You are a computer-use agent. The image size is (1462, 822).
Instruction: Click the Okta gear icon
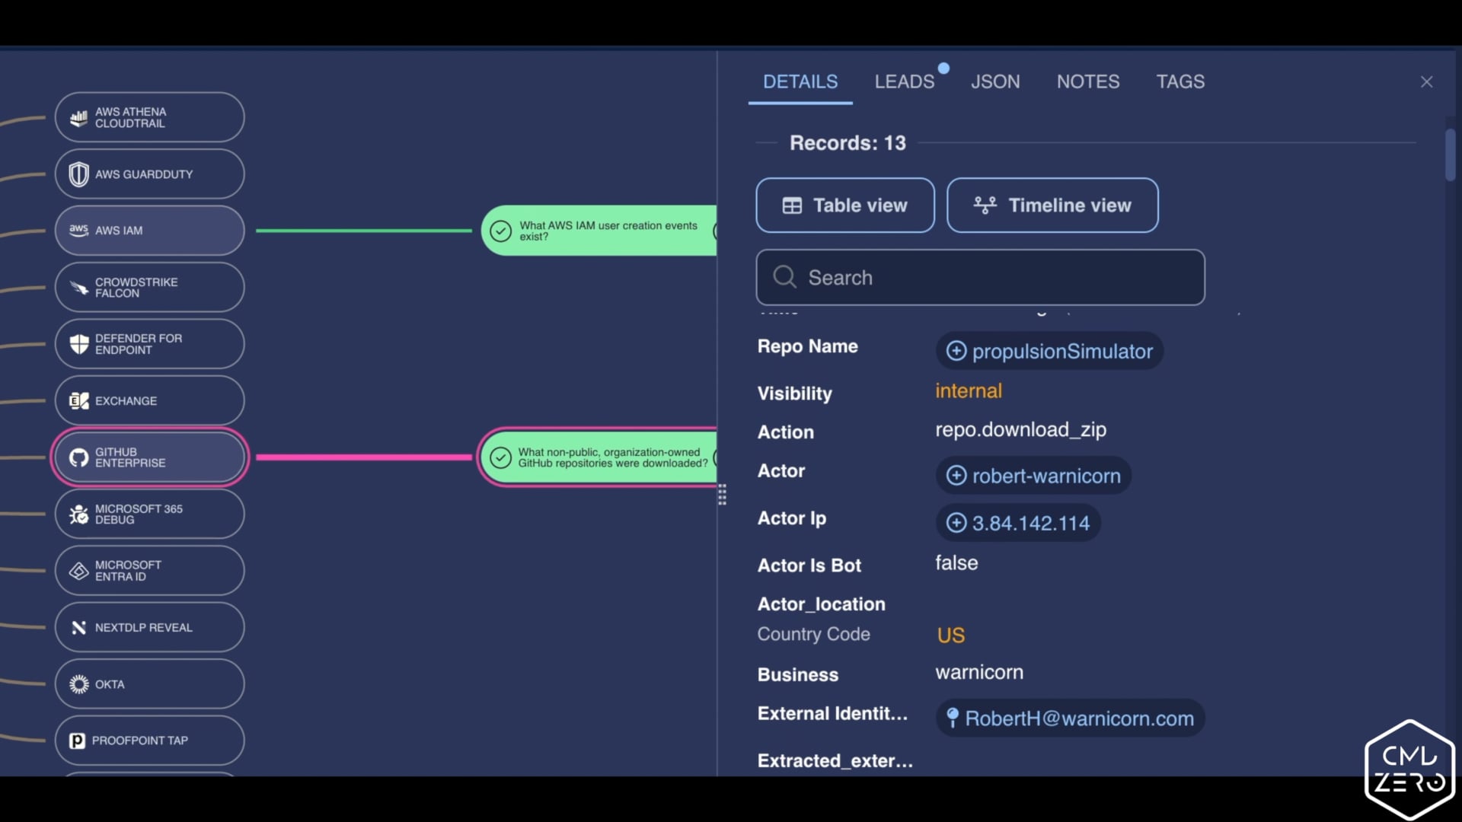(x=78, y=684)
